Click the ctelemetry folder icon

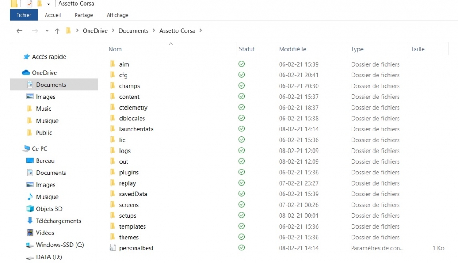click(x=113, y=107)
